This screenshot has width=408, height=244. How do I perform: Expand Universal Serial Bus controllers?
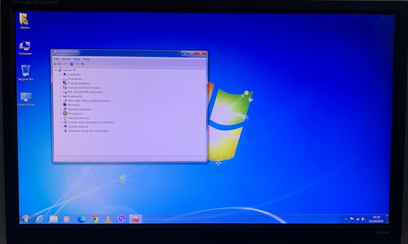(61, 131)
